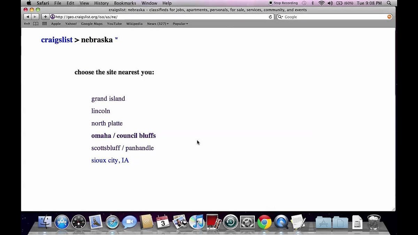Choose the grand island site
This screenshot has height=235, width=418.
pyautogui.click(x=108, y=99)
